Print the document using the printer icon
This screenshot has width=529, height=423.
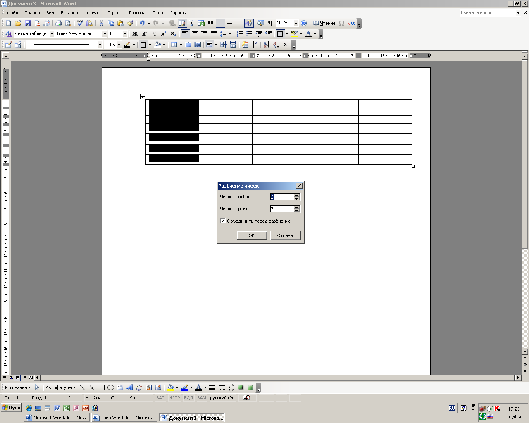point(58,23)
